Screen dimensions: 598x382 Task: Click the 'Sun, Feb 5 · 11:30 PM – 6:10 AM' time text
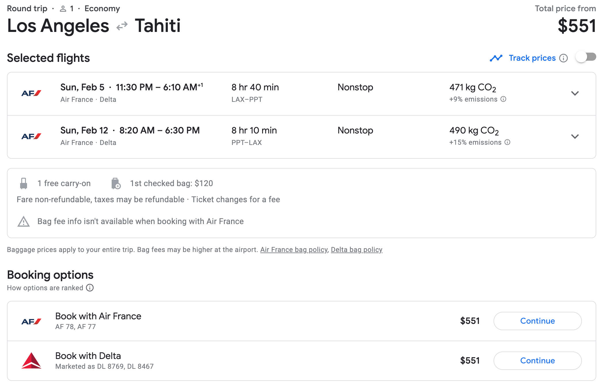[132, 87]
